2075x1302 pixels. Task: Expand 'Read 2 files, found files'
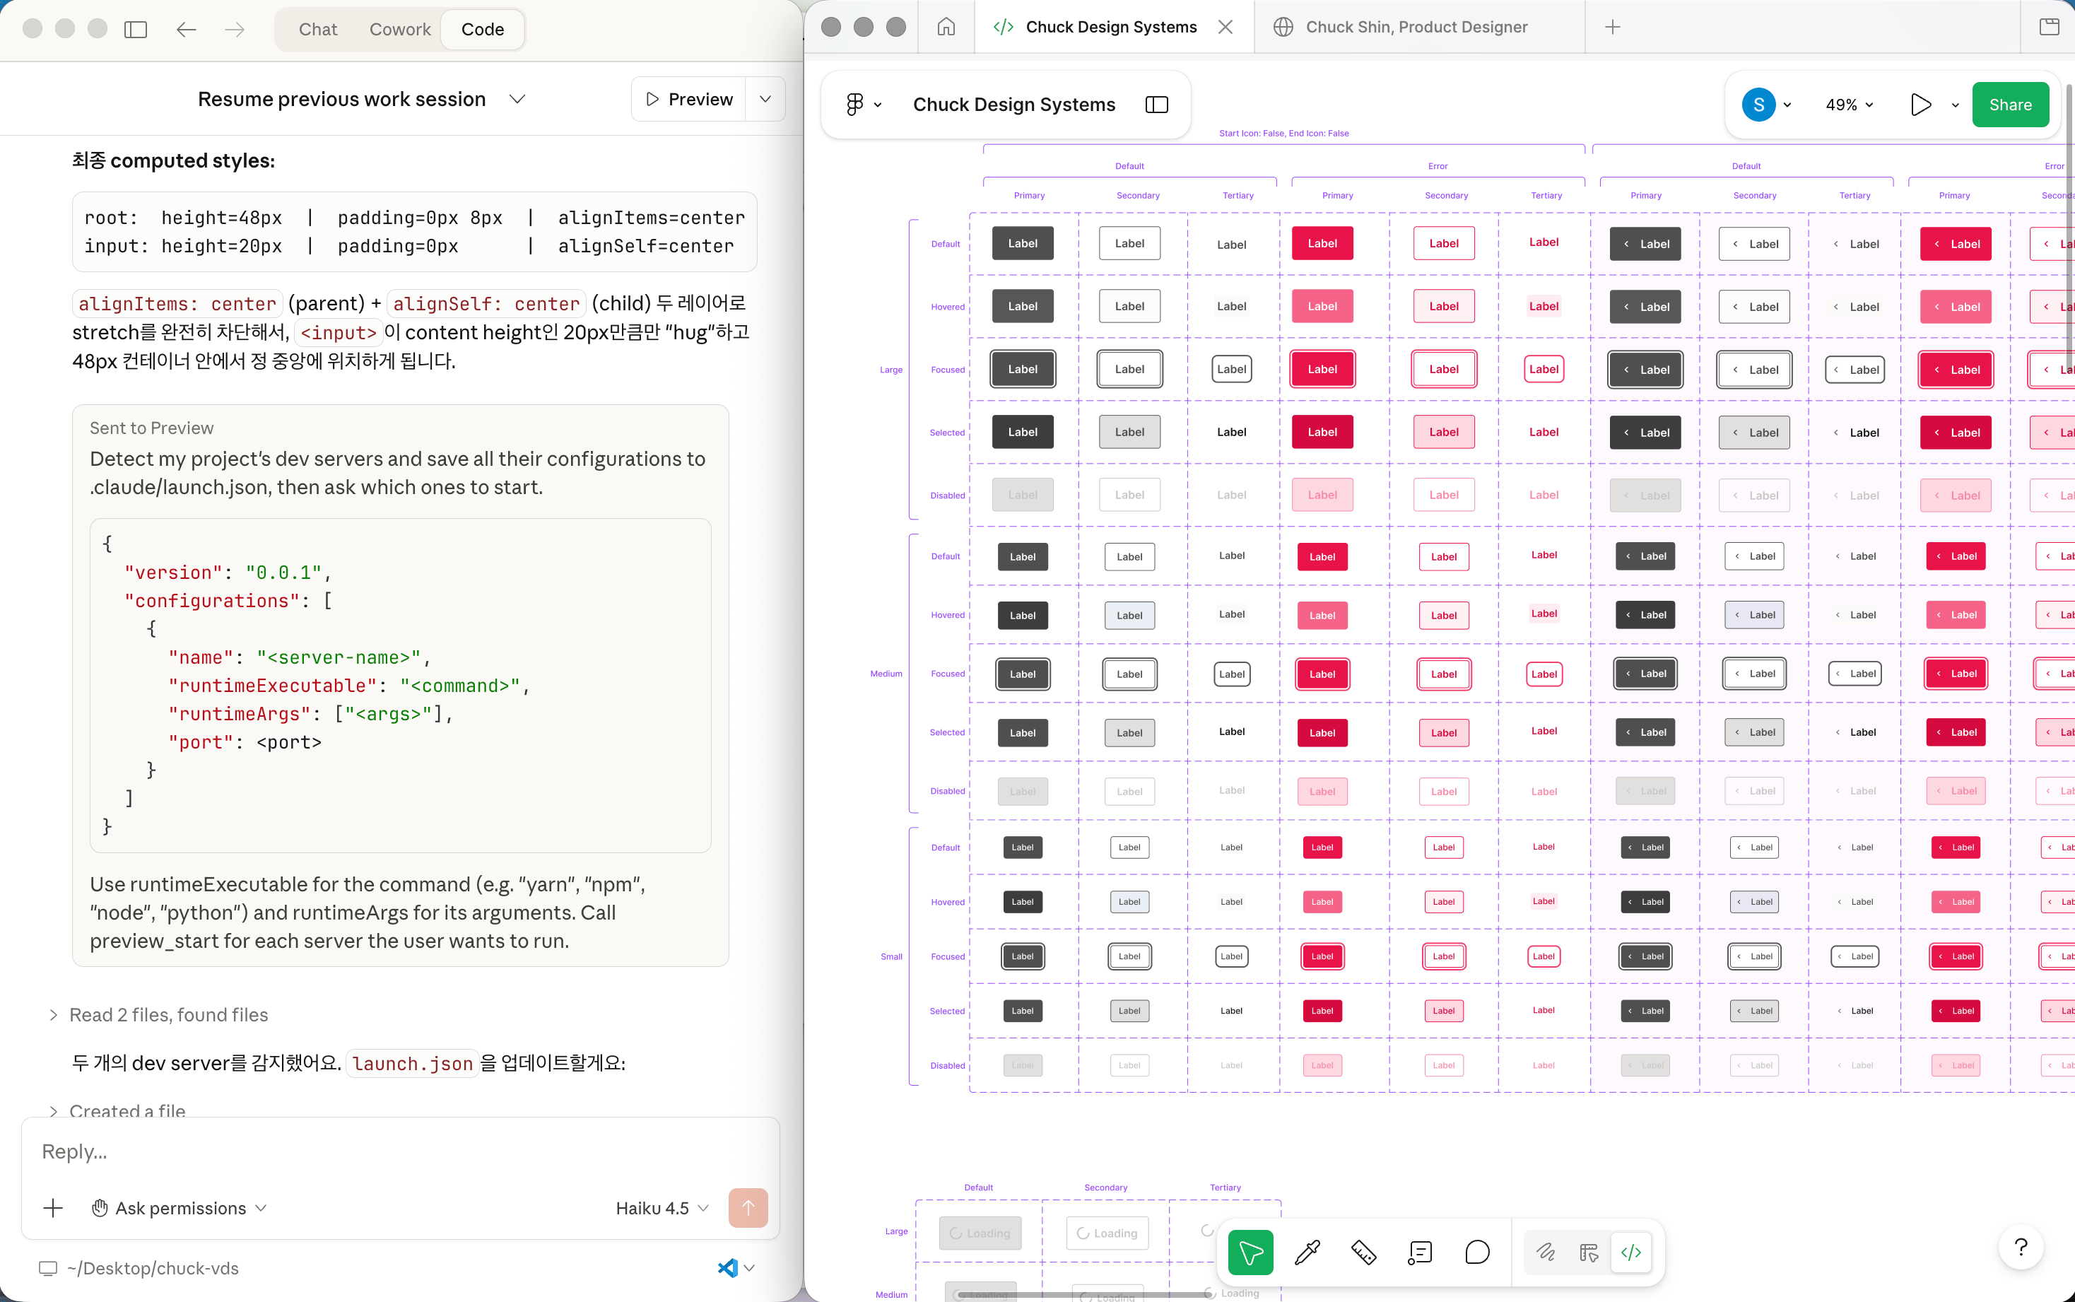(168, 1014)
